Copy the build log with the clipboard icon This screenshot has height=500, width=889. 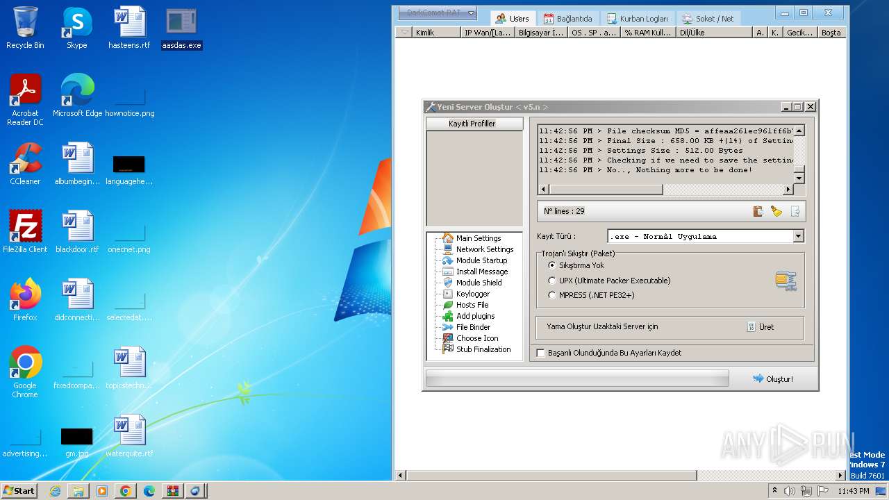pos(758,211)
